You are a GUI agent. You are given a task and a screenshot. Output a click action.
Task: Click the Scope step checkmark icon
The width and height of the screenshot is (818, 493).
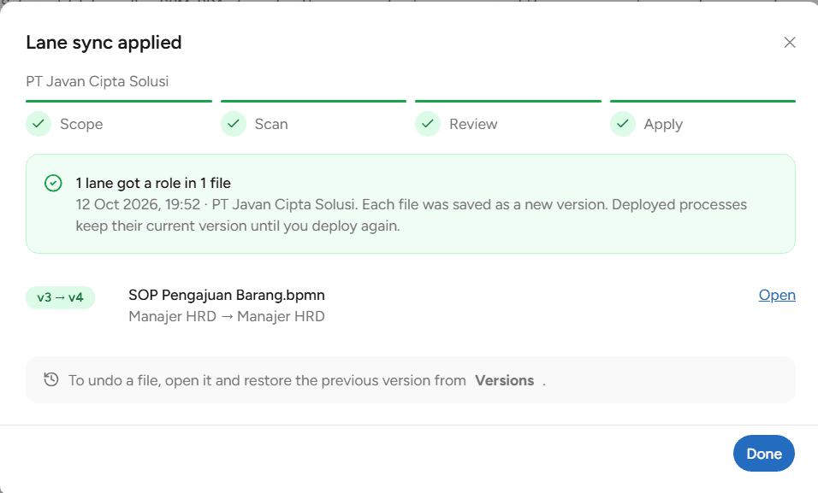[39, 124]
